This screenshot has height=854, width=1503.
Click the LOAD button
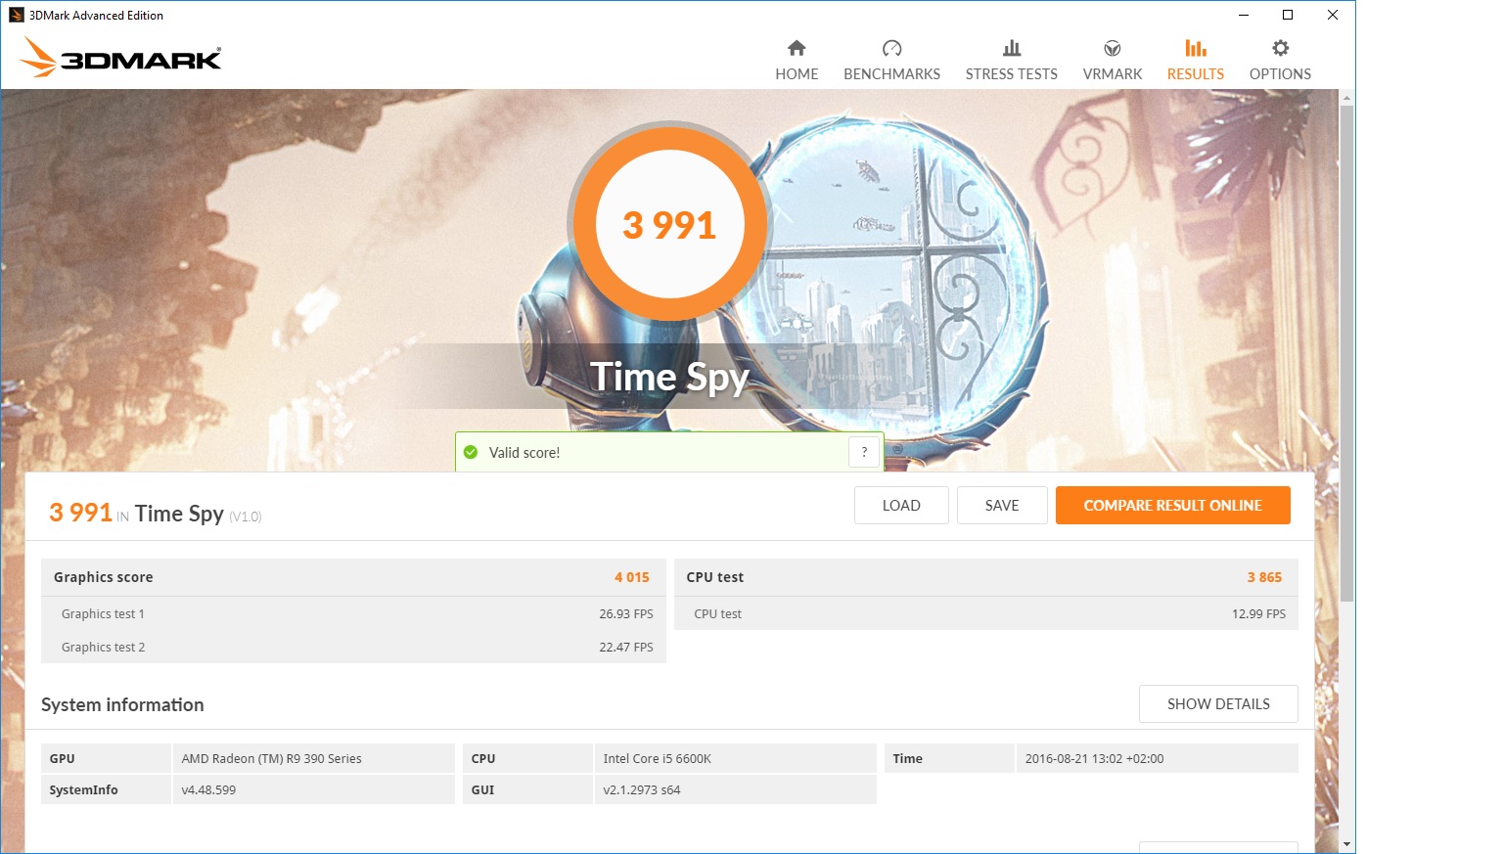pos(901,506)
